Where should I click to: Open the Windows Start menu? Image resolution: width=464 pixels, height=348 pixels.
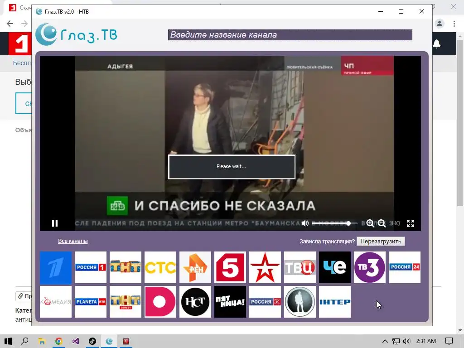coord(8,341)
